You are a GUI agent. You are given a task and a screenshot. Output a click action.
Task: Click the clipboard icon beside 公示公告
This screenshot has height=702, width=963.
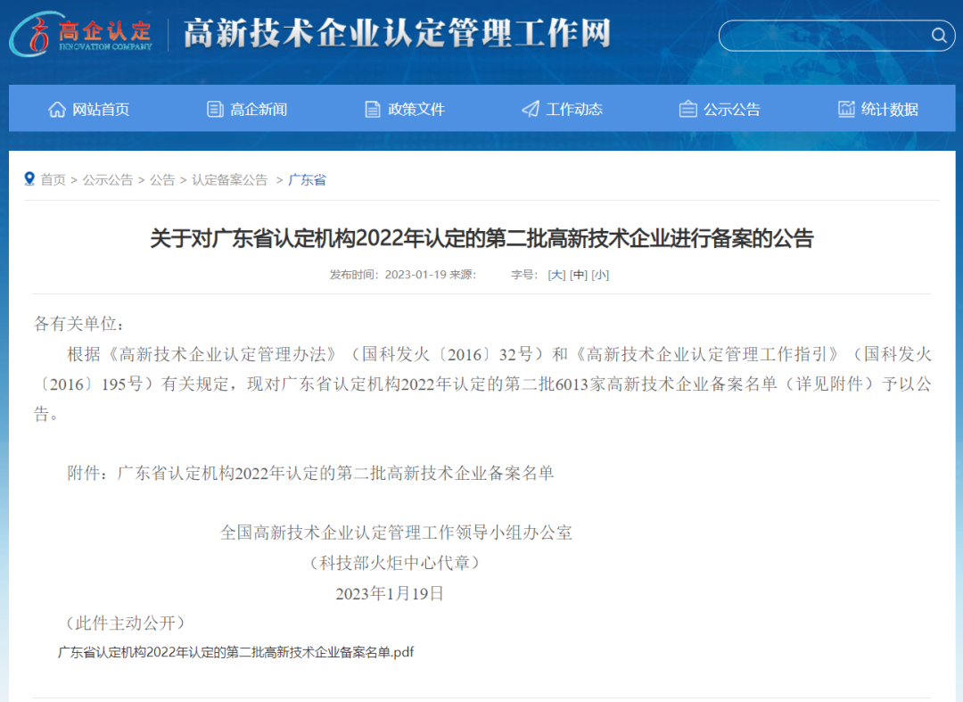tap(687, 110)
